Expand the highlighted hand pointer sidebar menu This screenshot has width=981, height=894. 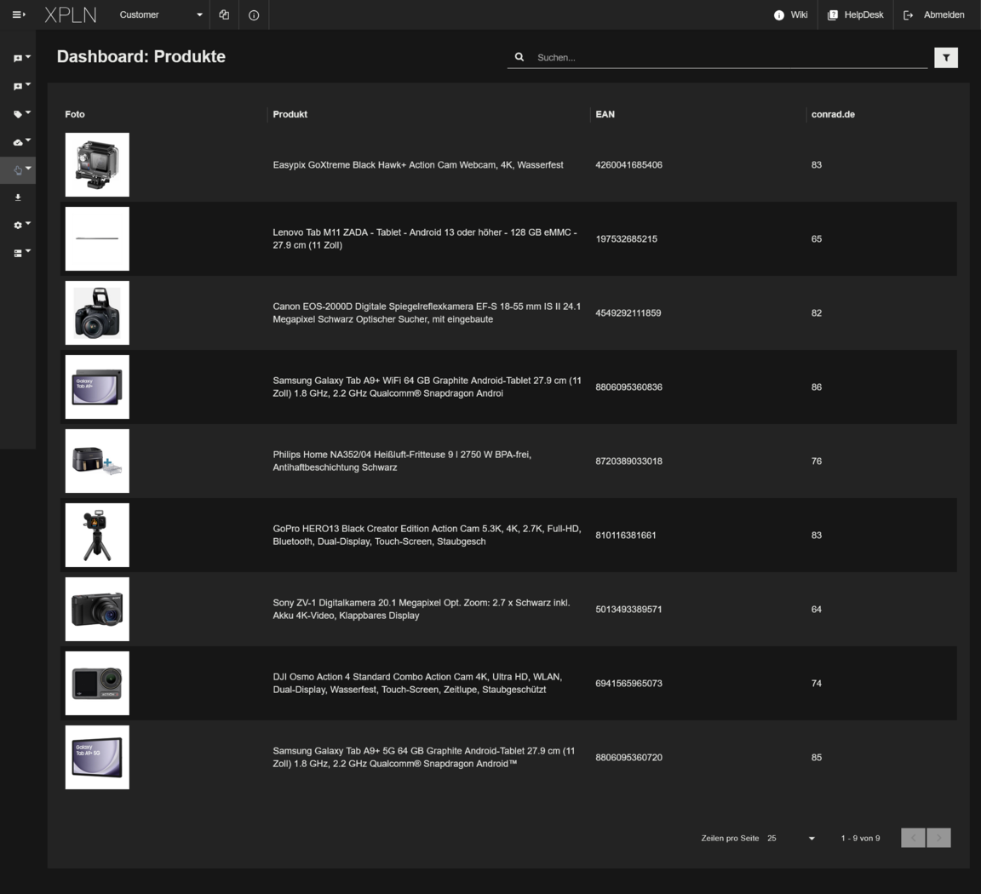pyautogui.click(x=18, y=169)
